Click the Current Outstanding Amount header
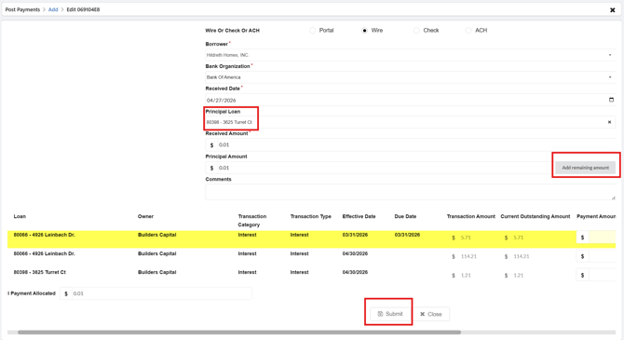 click(x=536, y=217)
